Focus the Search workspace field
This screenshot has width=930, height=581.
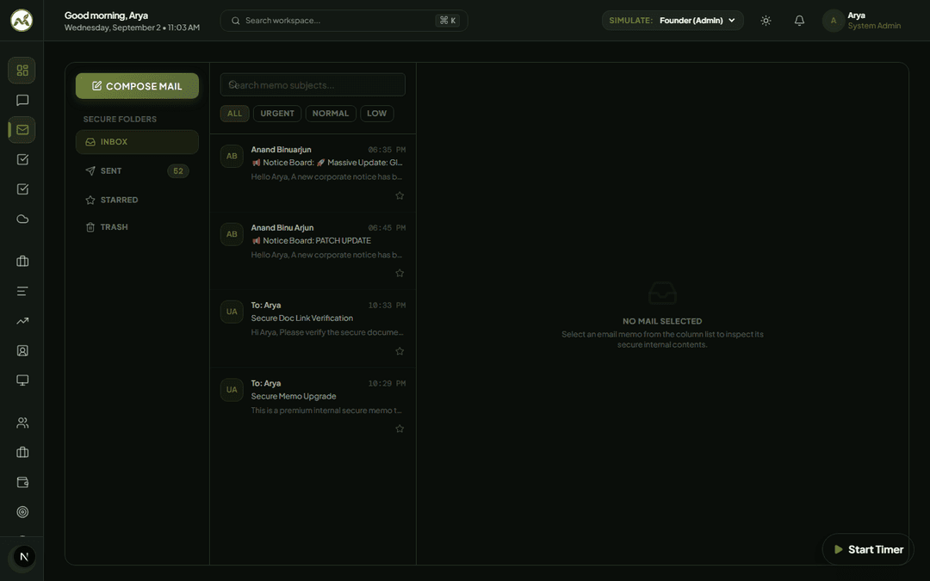344,21
